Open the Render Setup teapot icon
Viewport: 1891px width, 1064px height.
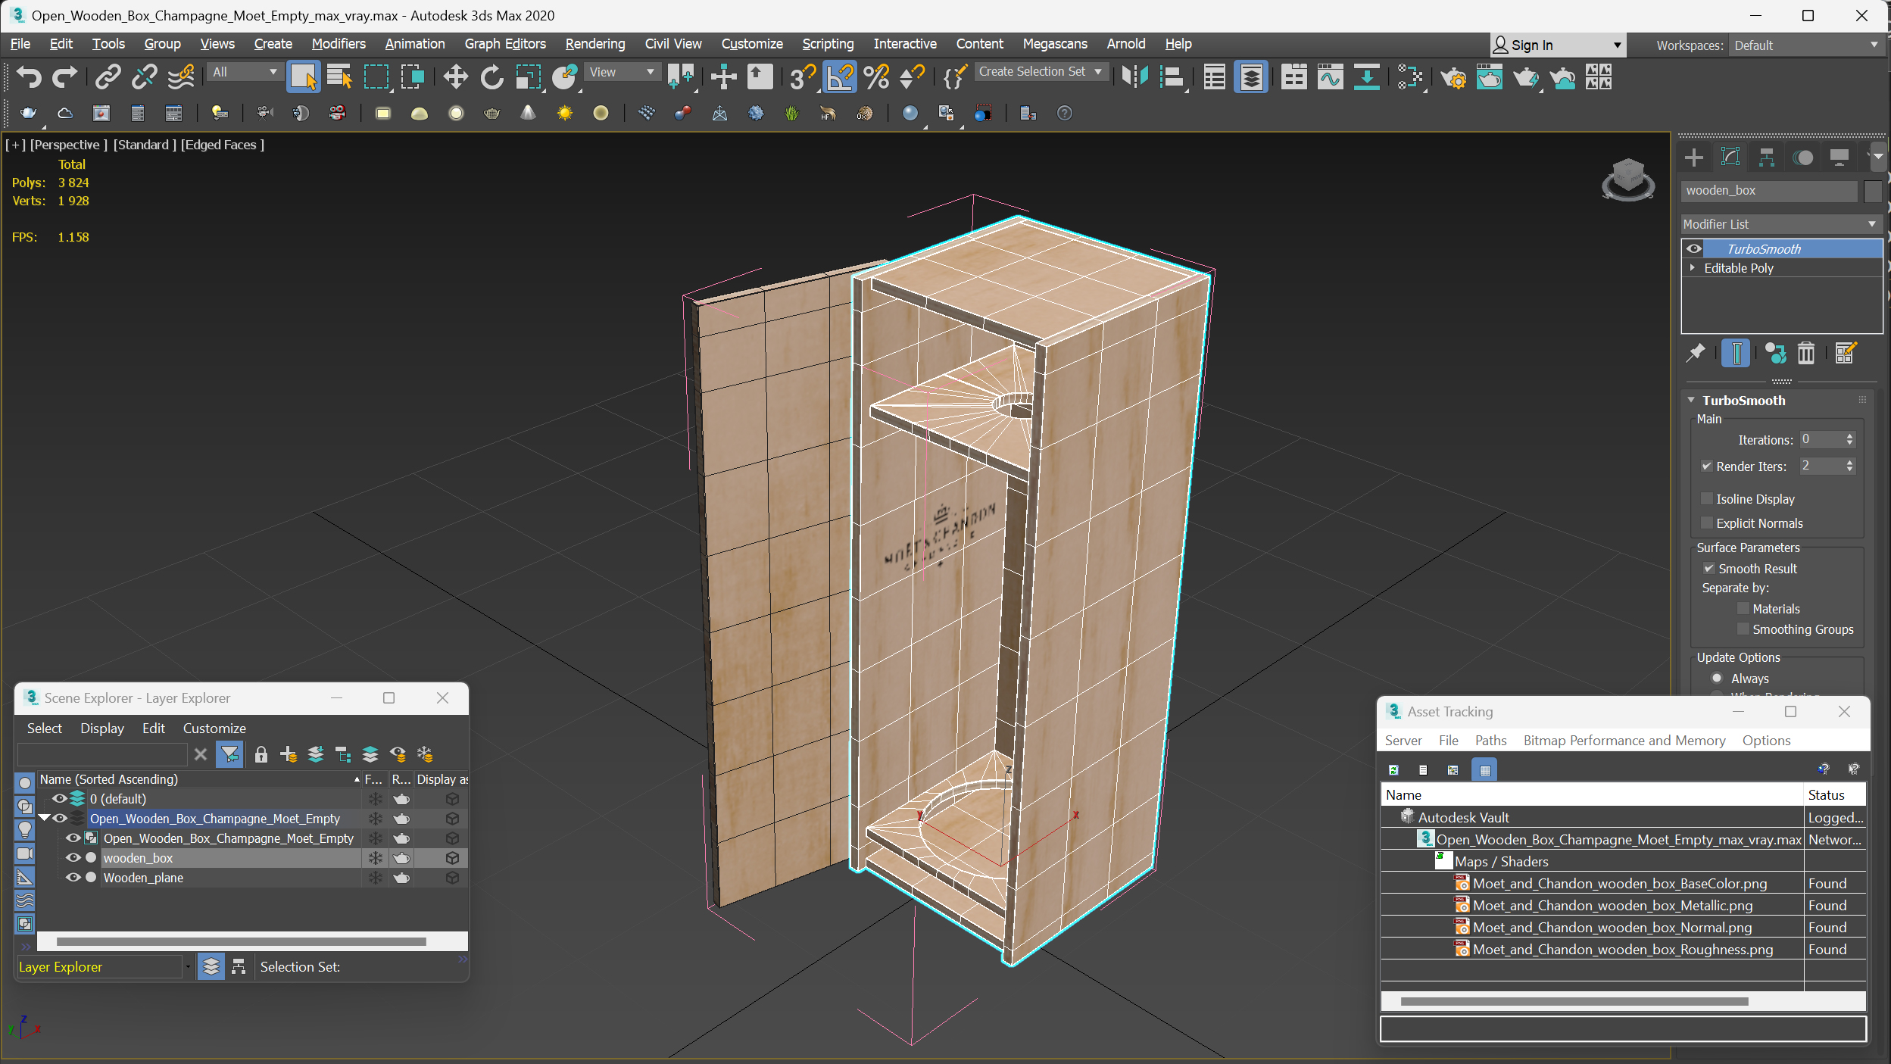tap(1453, 76)
